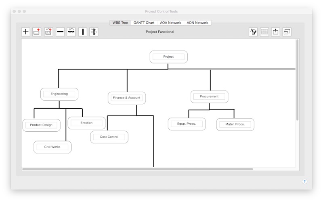Click the plus add toolbar icon

click(26, 32)
